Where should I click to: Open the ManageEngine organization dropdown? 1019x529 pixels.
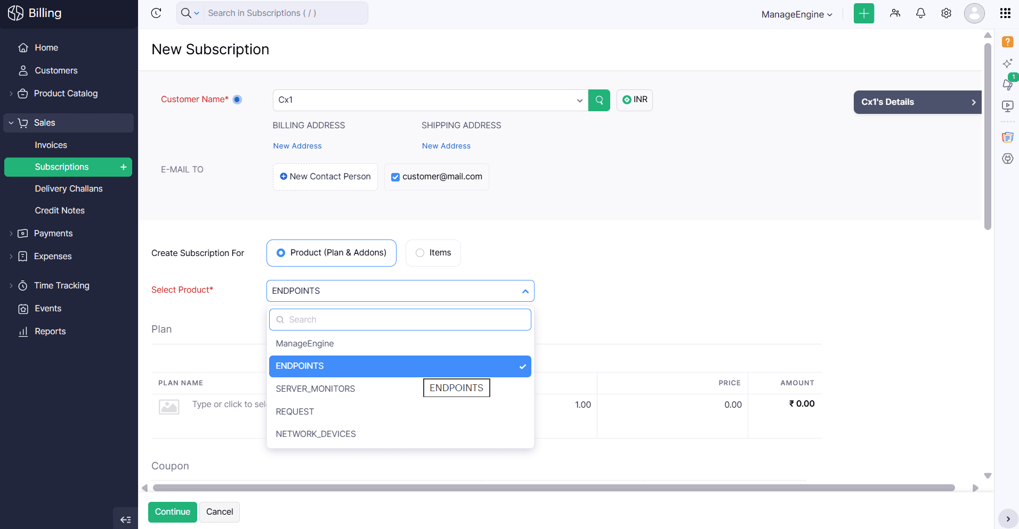[797, 14]
